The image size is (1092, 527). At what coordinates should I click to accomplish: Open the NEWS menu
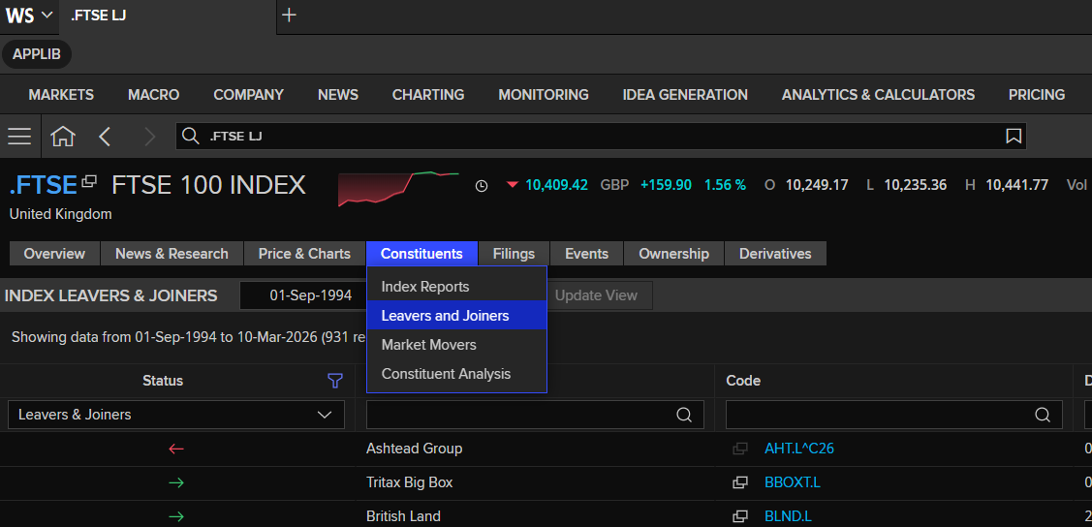click(x=338, y=95)
